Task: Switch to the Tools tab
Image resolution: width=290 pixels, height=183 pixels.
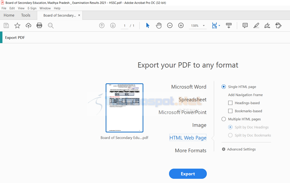Action: coord(26,15)
